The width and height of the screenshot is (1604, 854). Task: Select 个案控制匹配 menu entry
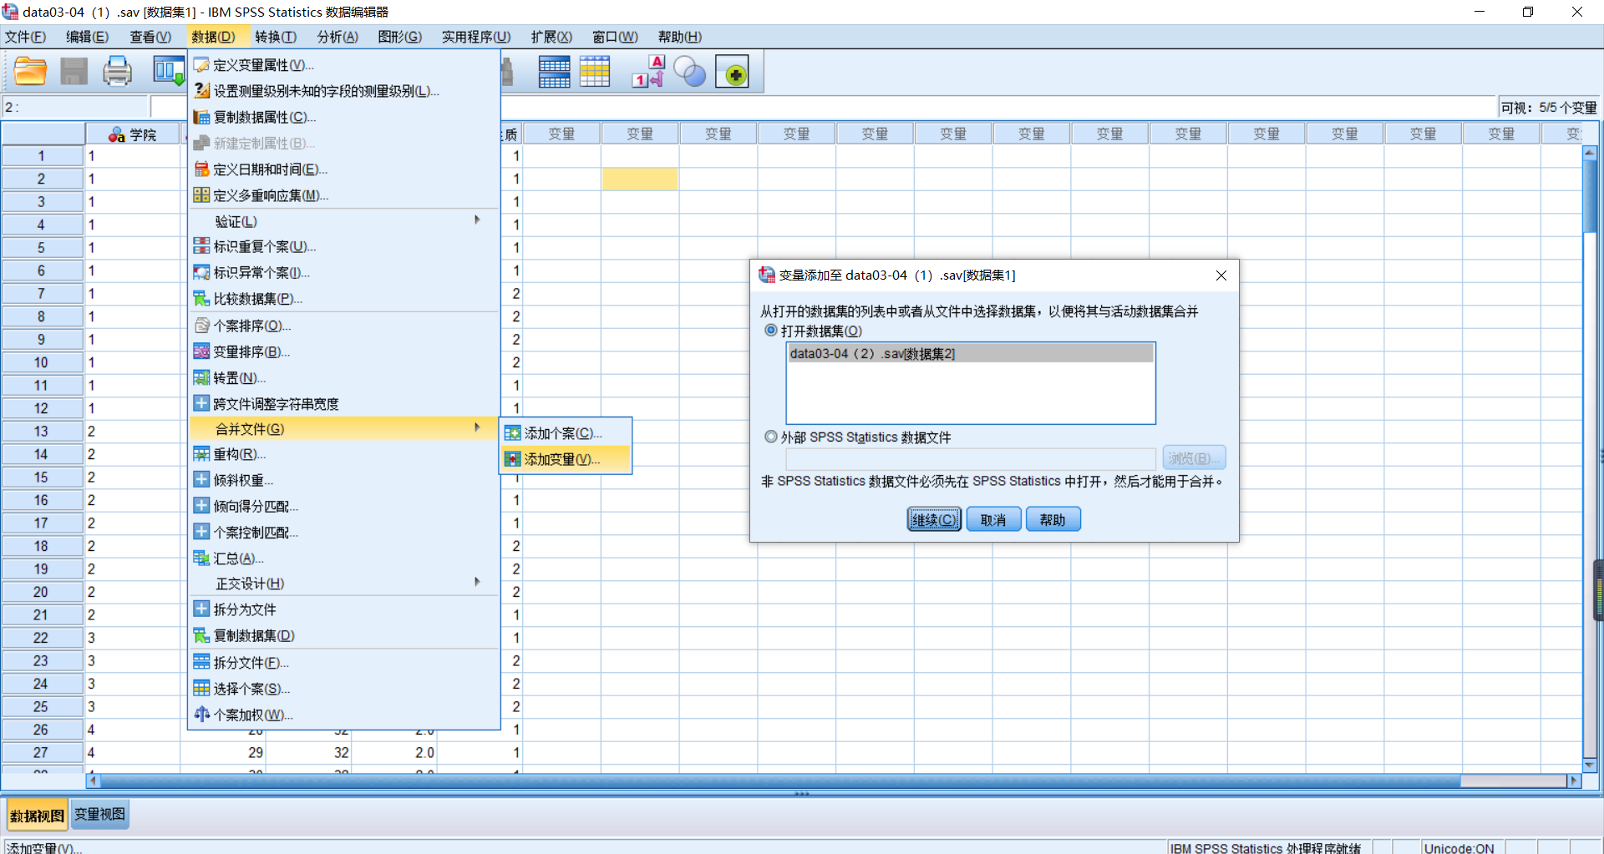344,532
